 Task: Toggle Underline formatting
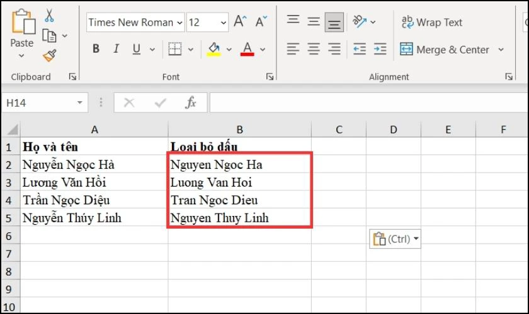(x=136, y=49)
